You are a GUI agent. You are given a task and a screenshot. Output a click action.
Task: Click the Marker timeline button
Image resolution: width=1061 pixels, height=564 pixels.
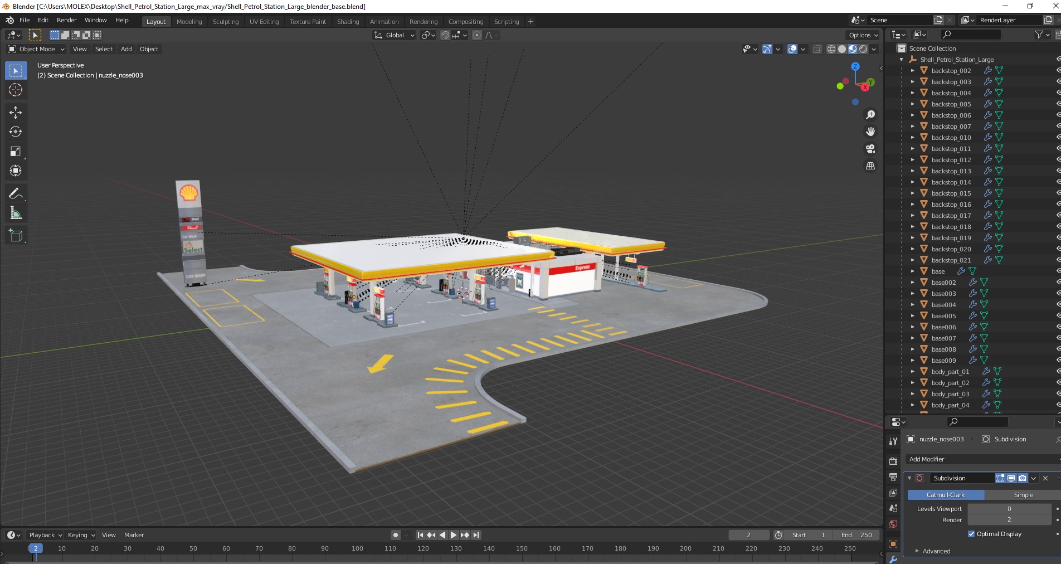134,535
